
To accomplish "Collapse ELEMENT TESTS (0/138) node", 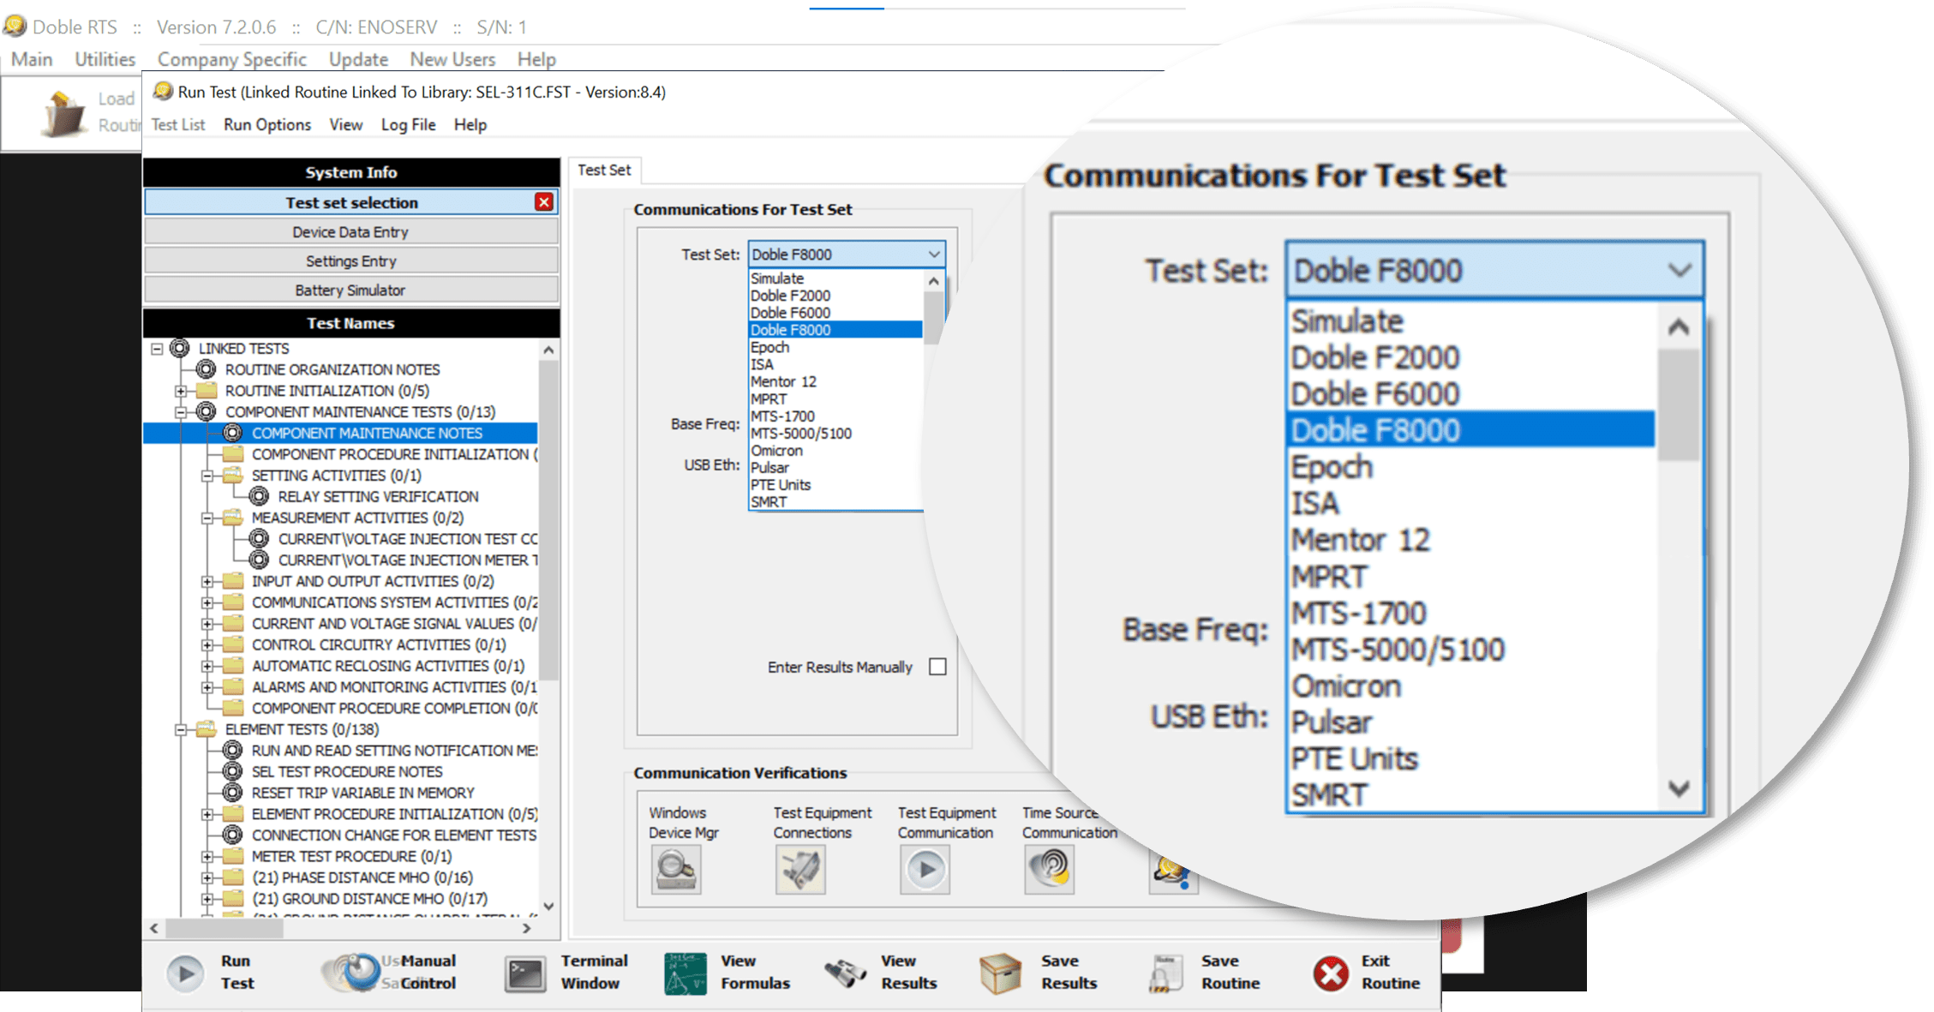I will (x=181, y=730).
